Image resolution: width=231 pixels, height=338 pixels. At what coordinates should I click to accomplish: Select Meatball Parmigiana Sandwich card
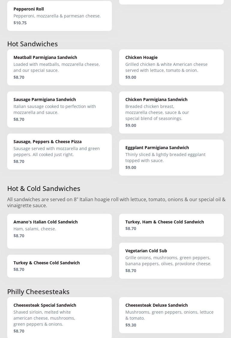coord(59,67)
